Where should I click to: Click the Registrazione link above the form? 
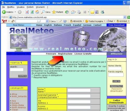65,54
